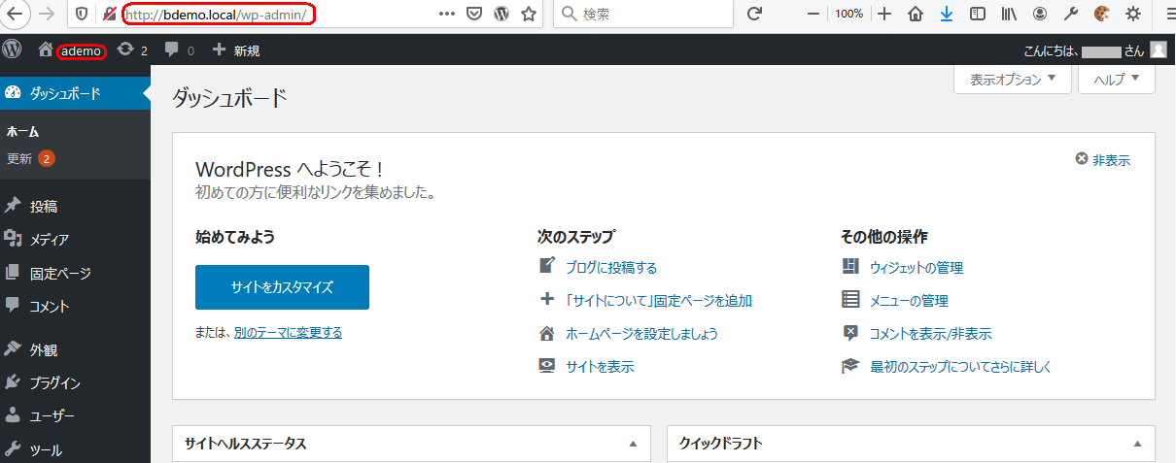Open the comments bubble in admin bar
The width and height of the screenshot is (1176, 463).
coord(180,50)
